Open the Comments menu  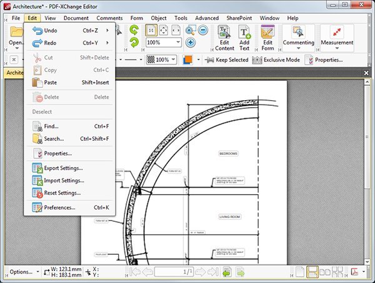click(x=109, y=18)
